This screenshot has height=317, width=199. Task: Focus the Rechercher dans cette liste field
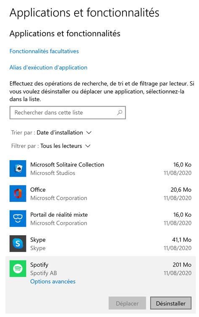point(68,113)
